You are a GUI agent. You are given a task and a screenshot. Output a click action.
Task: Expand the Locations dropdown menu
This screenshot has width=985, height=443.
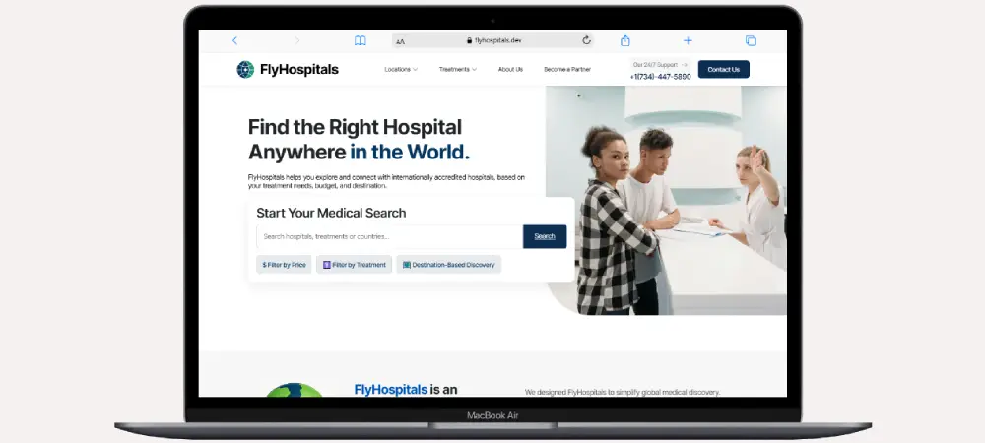(x=401, y=70)
